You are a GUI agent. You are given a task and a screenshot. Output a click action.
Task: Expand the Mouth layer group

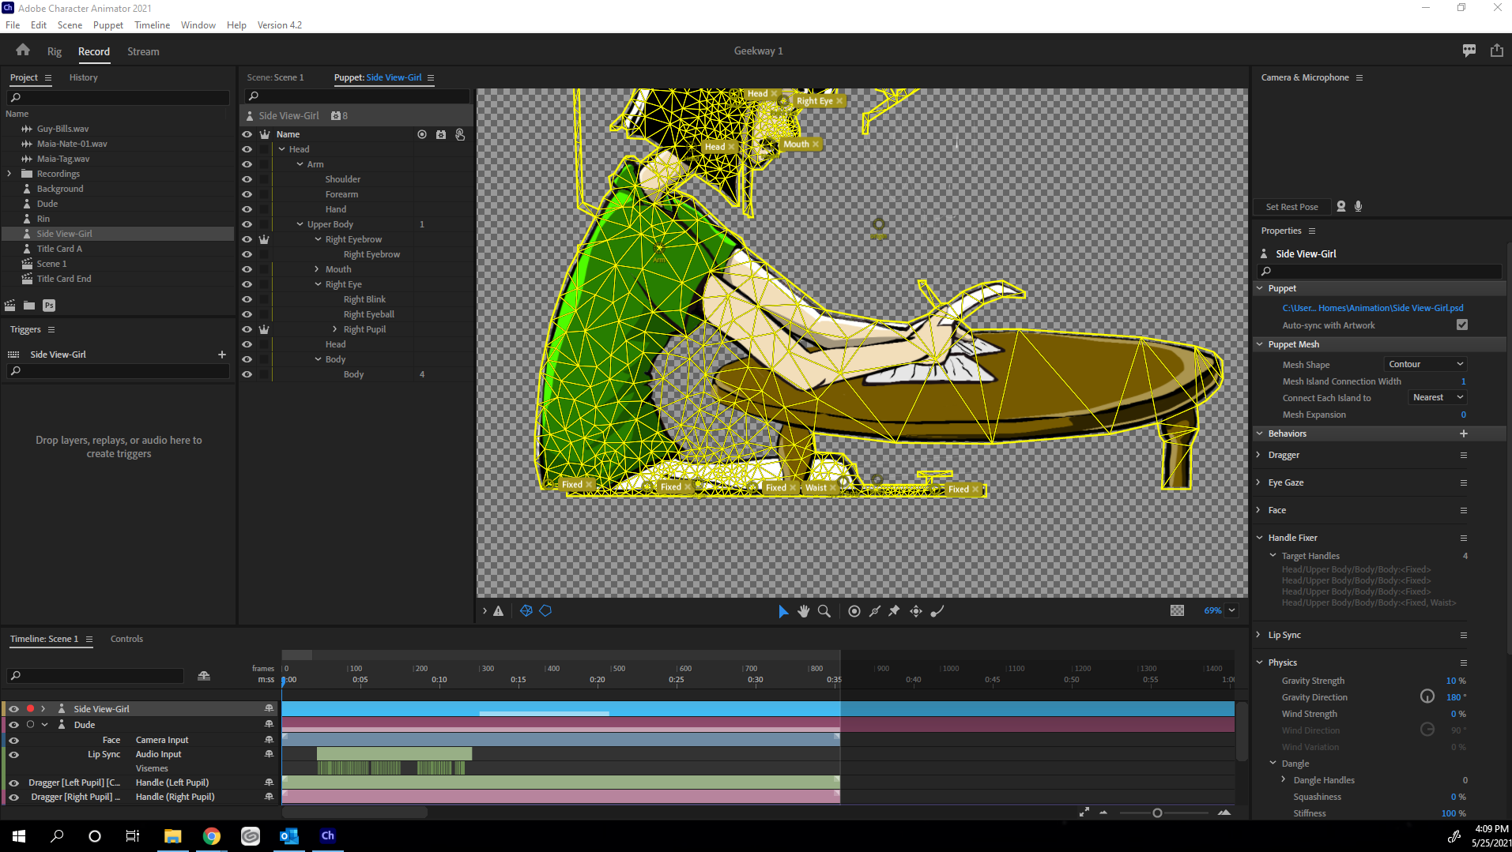click(x=318, y=269)
